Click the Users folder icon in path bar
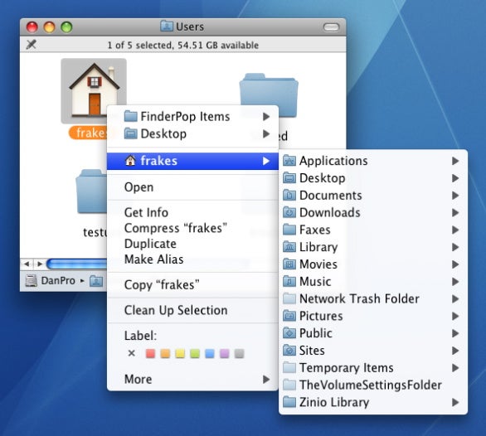 96,281
